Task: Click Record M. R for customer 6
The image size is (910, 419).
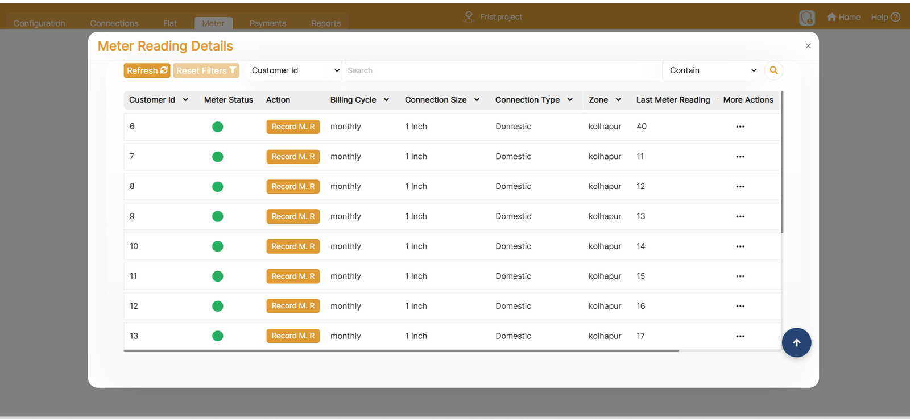Action: (x=293, y=127)
